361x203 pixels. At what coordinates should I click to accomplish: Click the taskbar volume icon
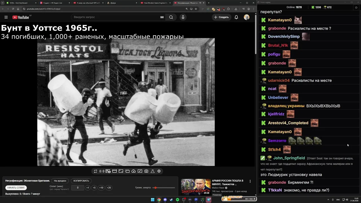(347, 200)
